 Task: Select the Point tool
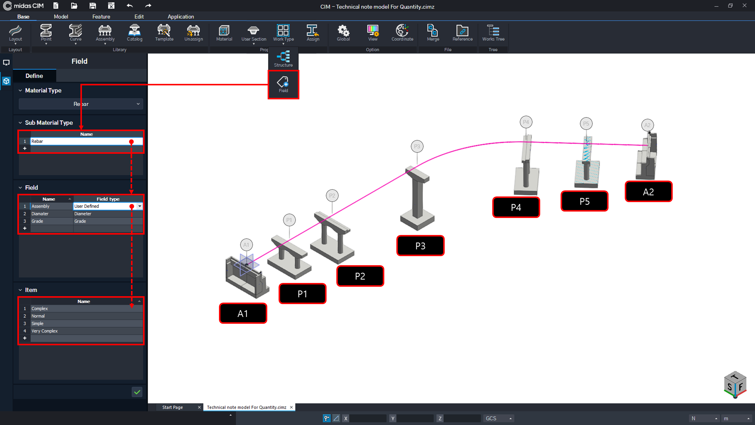46,33
